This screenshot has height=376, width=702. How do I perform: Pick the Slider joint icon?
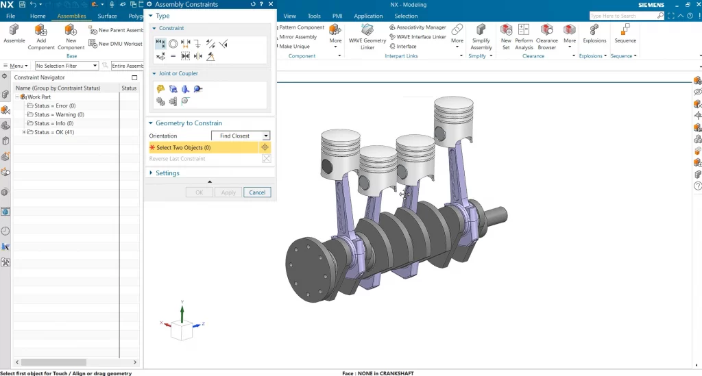(173, 89)
